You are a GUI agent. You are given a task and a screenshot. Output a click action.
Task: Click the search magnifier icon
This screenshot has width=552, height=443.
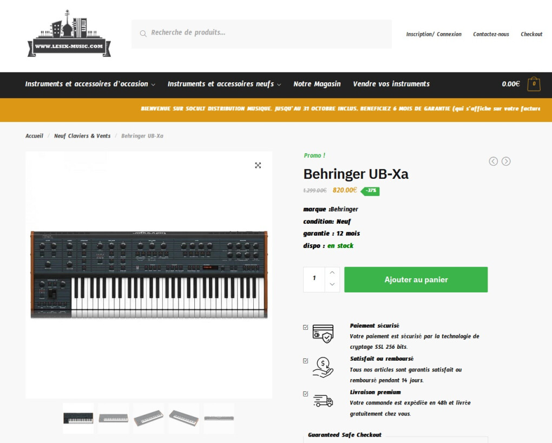(143, 34)
